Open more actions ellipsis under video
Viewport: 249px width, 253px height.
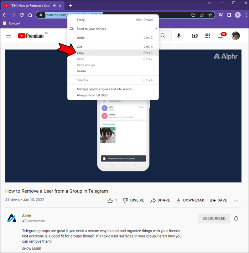(x=236, y=201)
